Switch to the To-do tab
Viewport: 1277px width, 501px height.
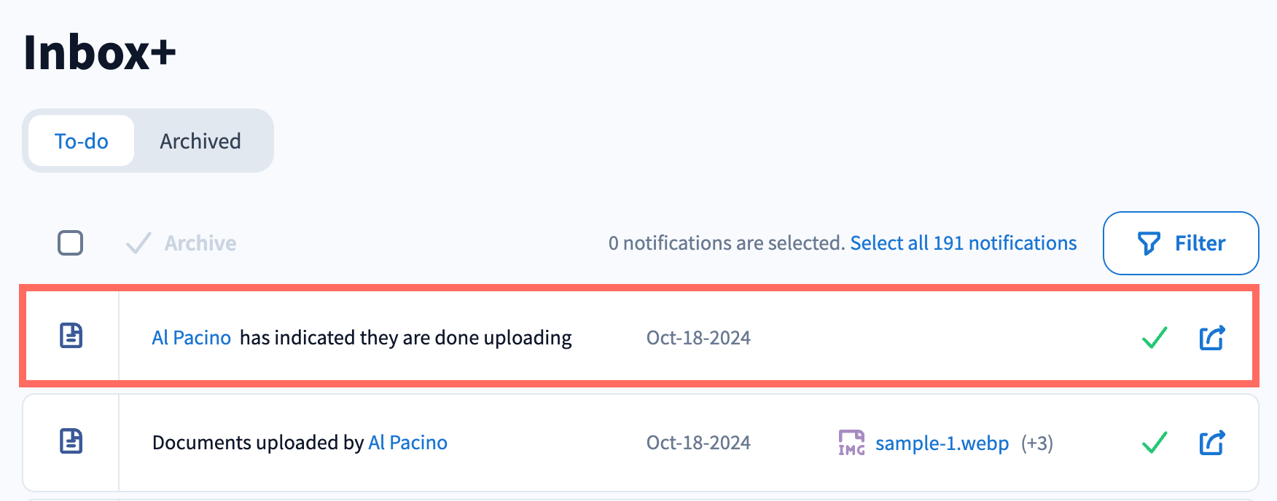(x=82, y=141)
